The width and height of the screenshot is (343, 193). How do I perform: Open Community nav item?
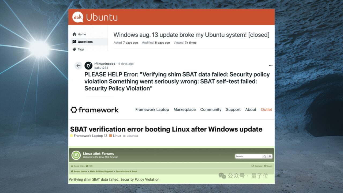click(x=211, y=109)
